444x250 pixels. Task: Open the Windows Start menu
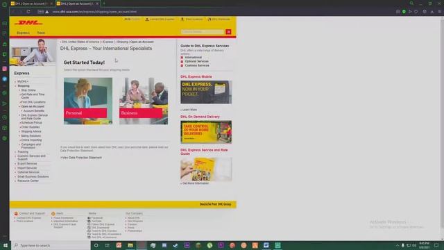pos(5,245)
